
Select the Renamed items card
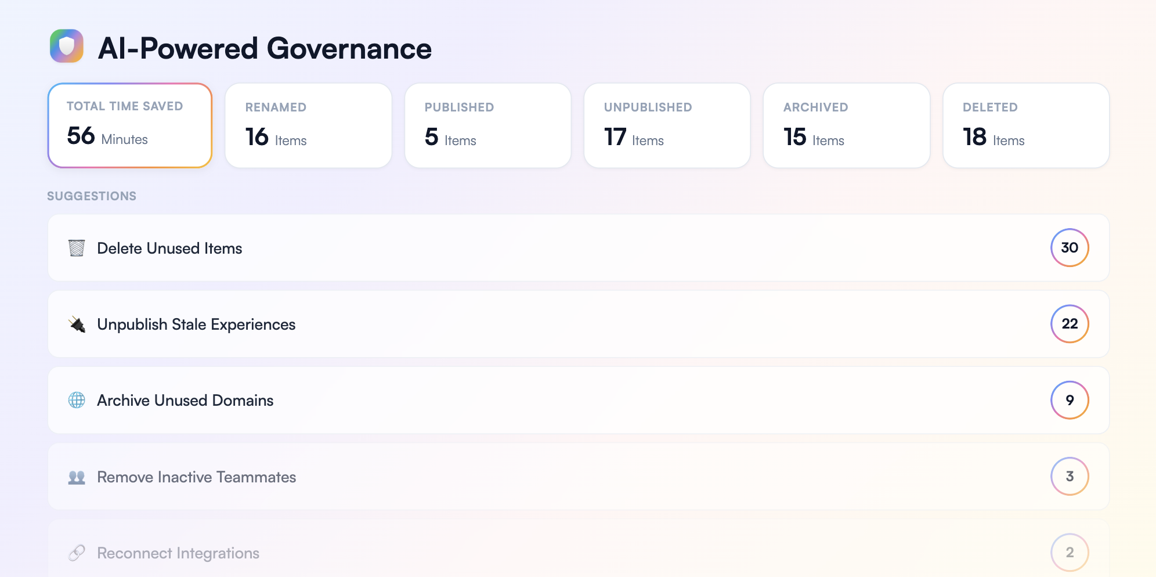tap(308, 125)
